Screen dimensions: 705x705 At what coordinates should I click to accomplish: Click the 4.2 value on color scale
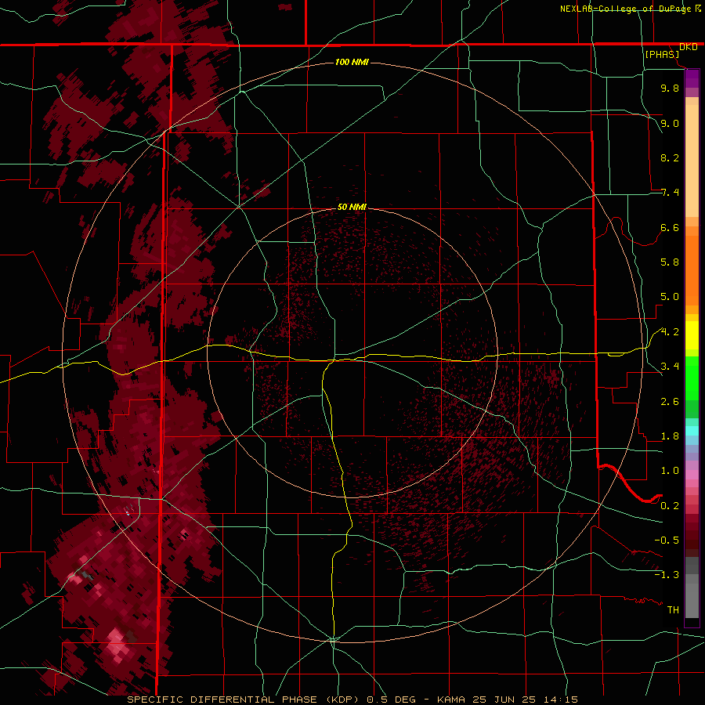point(670,332)
